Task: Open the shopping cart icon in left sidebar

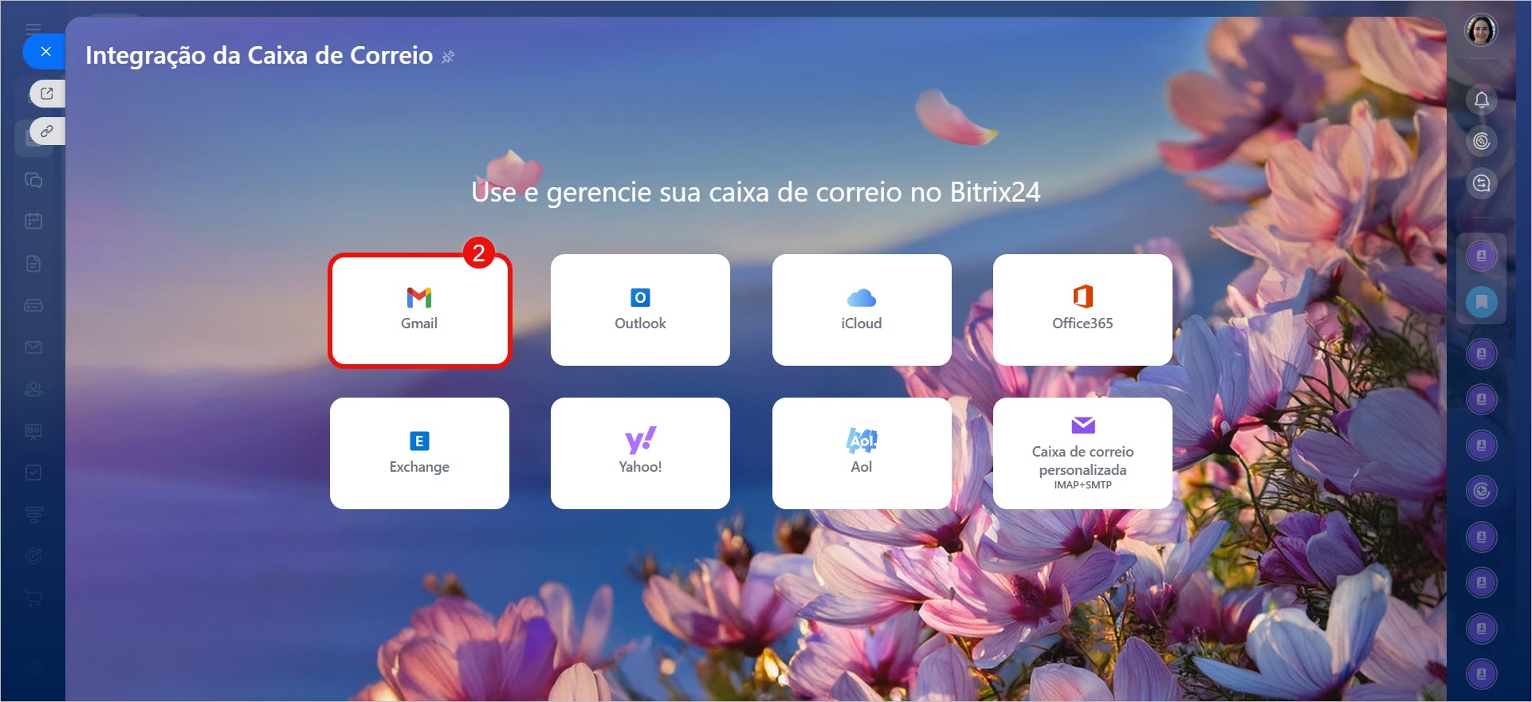Action: (x=33, y=598)
